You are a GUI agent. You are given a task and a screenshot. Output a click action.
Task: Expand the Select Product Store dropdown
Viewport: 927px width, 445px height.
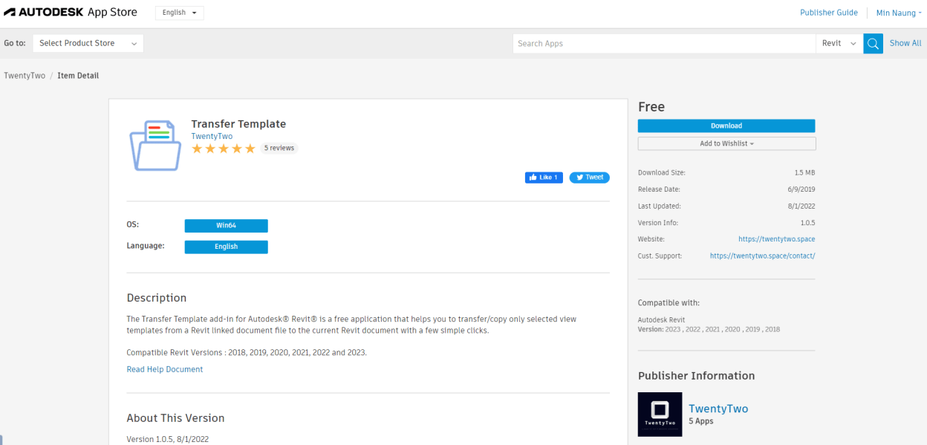coord(88,43)
